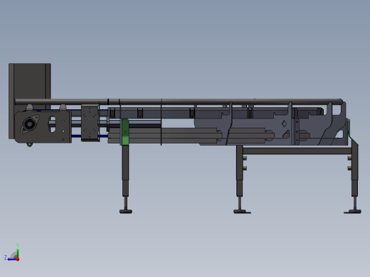
Task: Select the left support leg column
Action: [x=125, y=170]
